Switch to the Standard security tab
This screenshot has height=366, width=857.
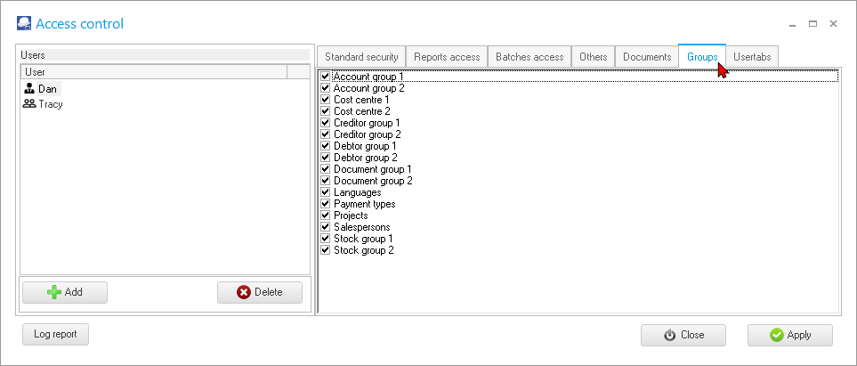point(361,57)
